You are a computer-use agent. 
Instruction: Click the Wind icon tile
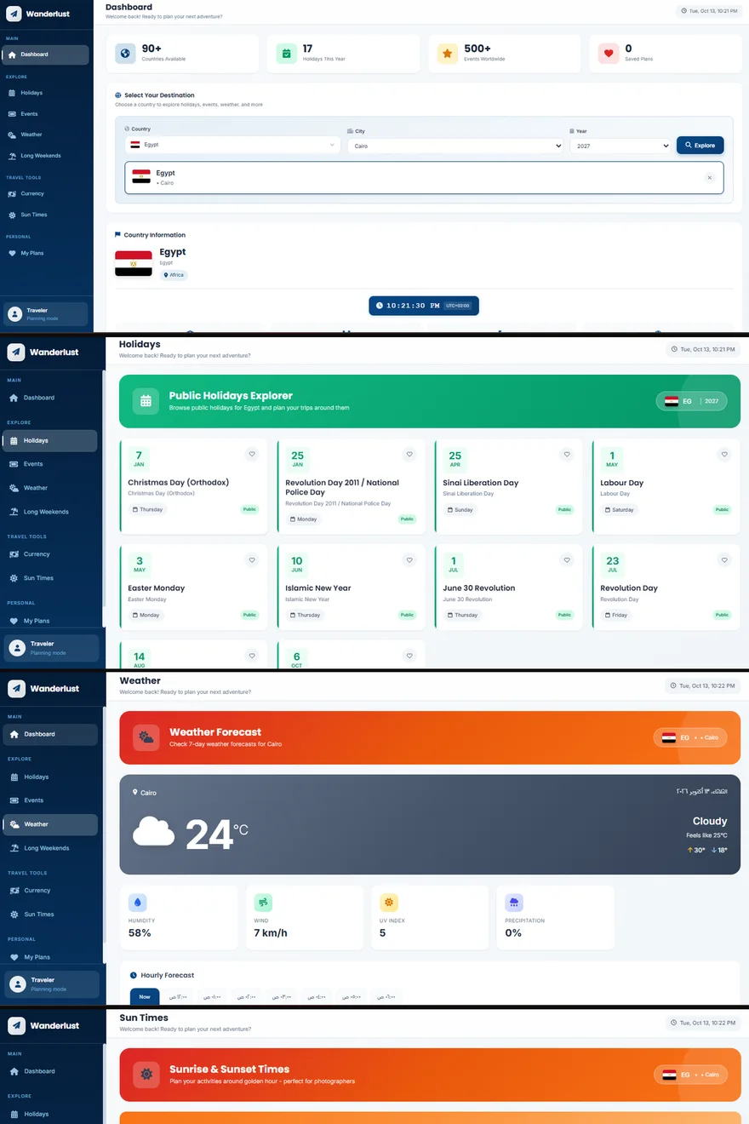click(x=263, y=903)
